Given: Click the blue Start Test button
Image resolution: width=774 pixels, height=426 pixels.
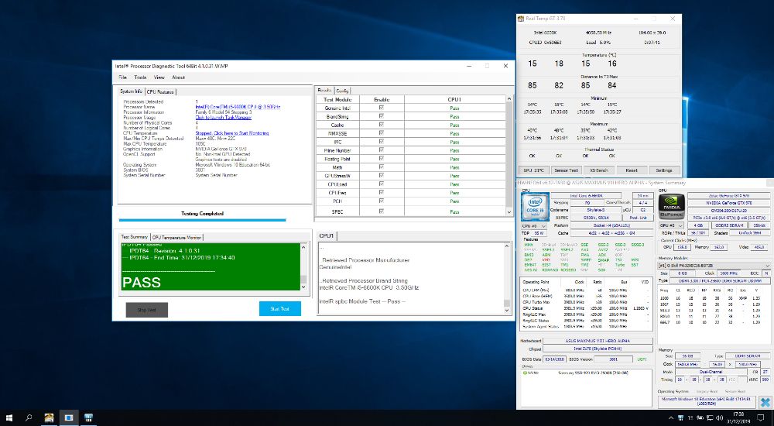Looking at the screenshot, I should (280, 309).
